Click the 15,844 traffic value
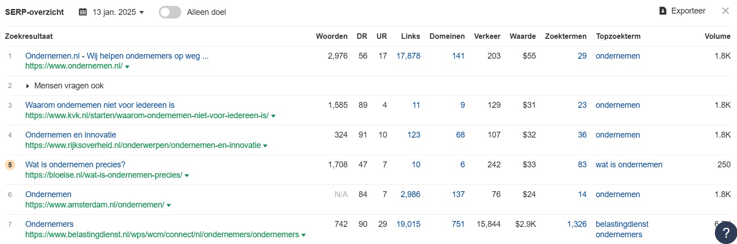 coord(488,224)
